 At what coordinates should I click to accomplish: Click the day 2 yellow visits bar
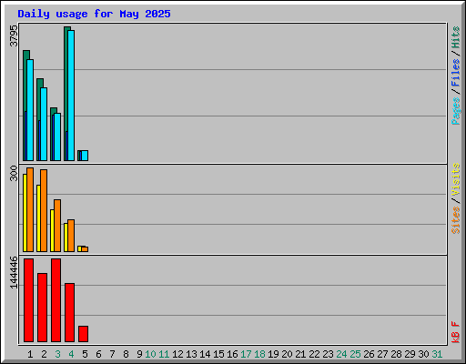point(38,218)
